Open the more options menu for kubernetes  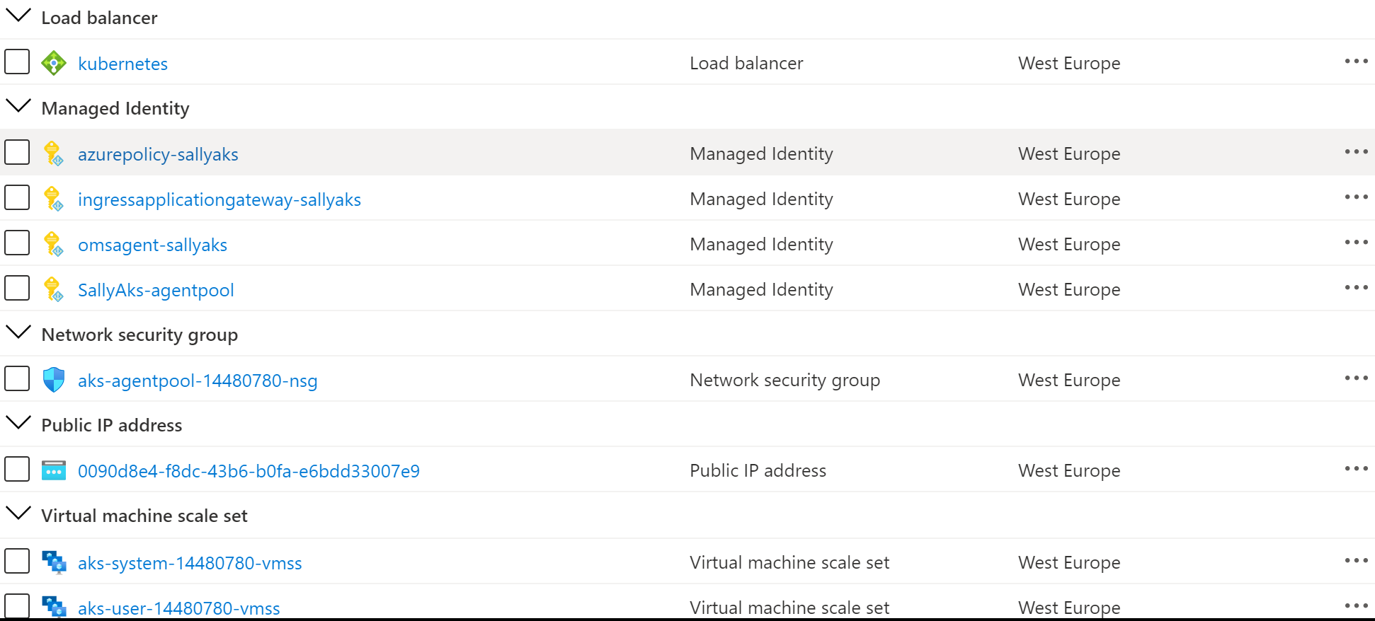[x=1356, y=62]
